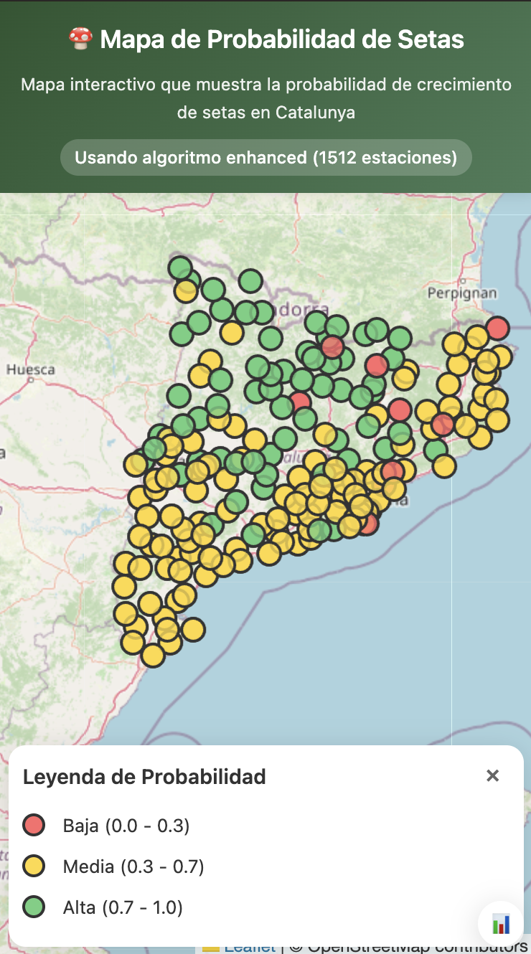Click the southernmost yellow station marker

[152, 655]
